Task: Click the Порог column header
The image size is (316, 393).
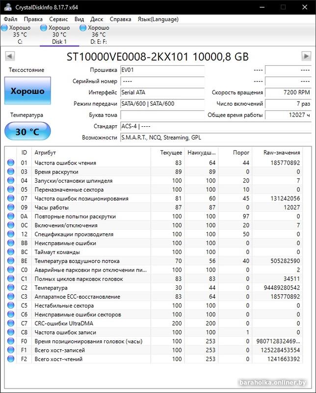Action: [235, 153]
